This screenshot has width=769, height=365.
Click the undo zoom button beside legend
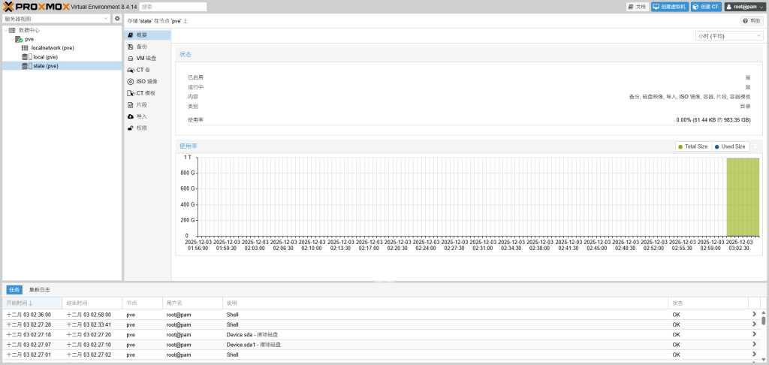pos(756,146)
